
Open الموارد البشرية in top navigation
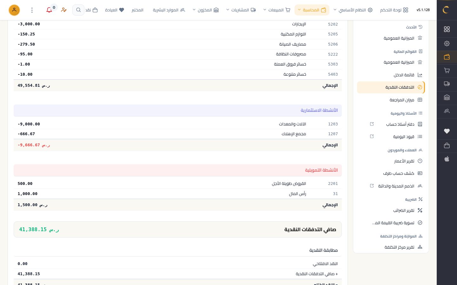[x=169, y=10]
